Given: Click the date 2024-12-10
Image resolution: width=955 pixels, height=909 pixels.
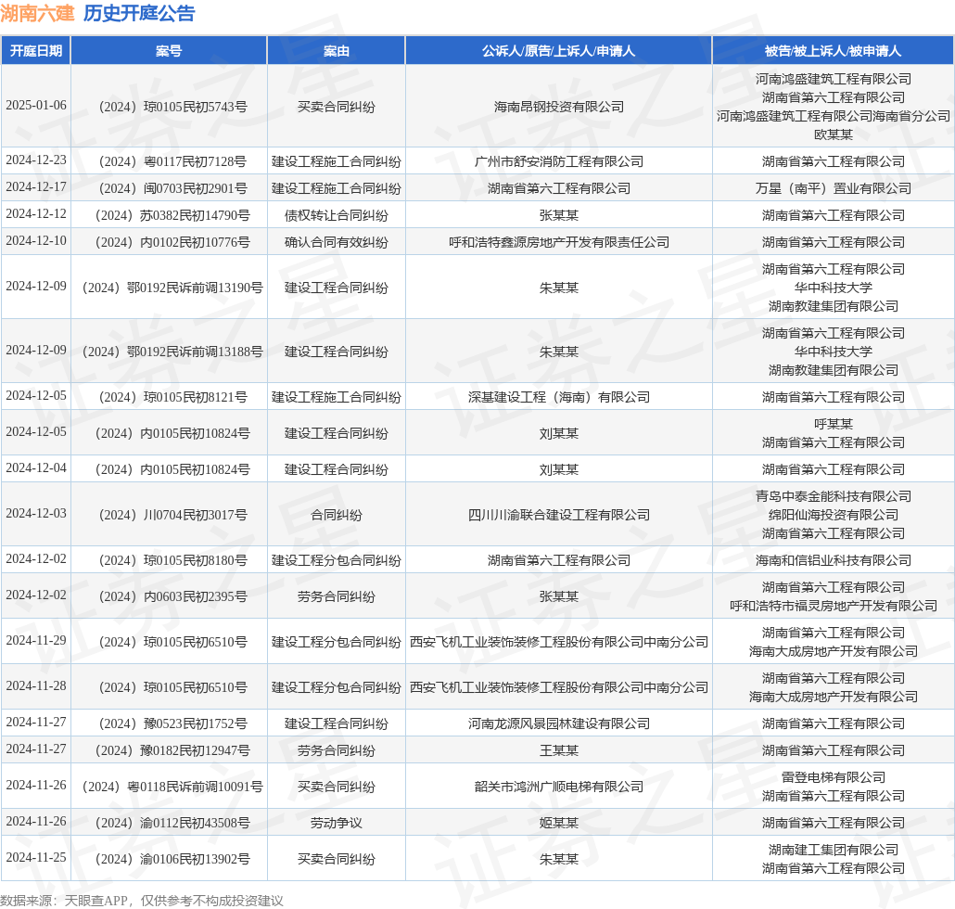Looking at the screenshot, I should coord(36,240).
